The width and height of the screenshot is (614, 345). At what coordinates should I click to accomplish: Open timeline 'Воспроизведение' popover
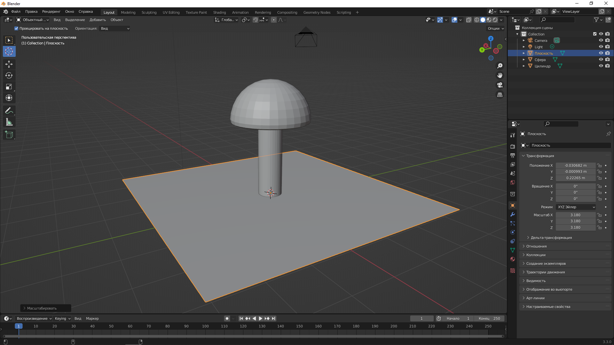34,318
